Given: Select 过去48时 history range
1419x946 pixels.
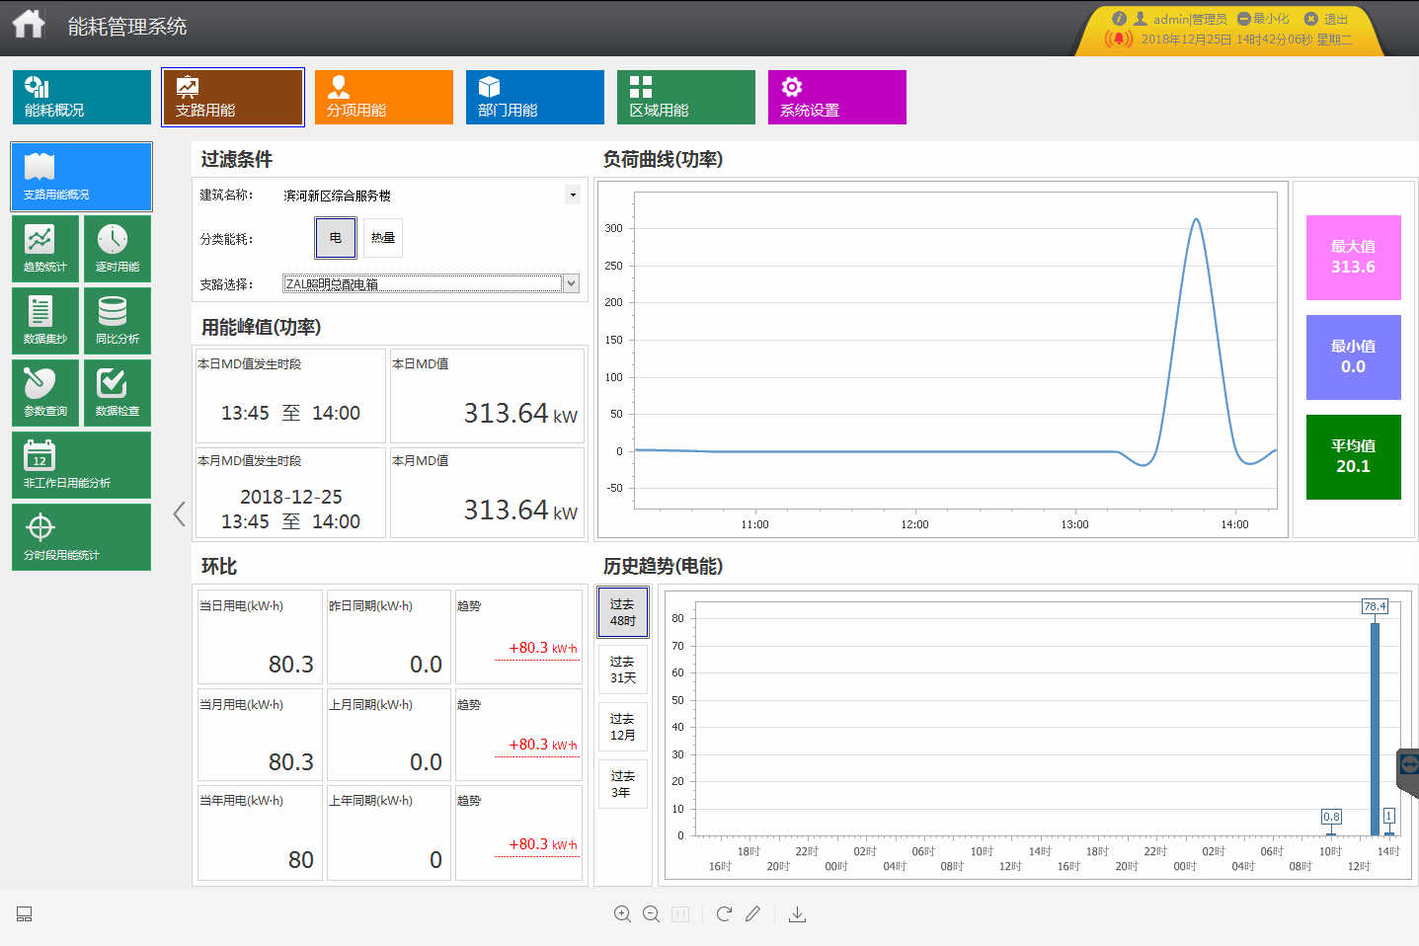Looking at the screenshot, I should pyautogui.click(x=622, y=612).
